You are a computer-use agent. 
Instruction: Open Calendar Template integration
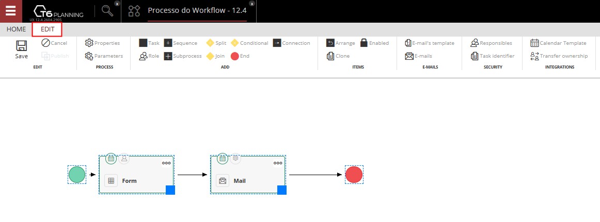(558, 43)
